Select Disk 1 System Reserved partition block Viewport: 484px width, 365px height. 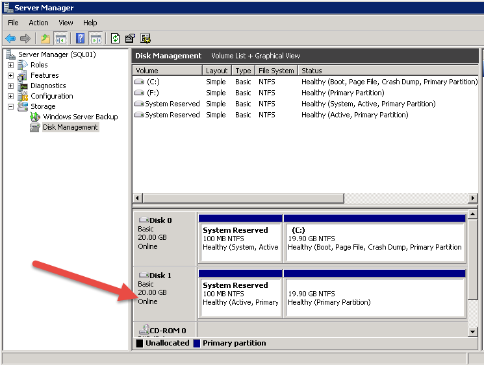tap(240, 294)
